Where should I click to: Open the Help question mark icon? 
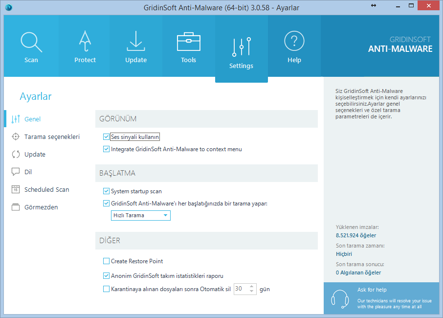click(294, 41)
